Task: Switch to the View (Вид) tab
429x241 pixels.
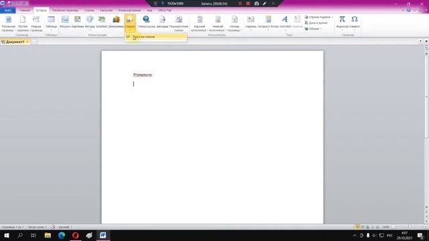Action: pyautogui.click(x=149, y=11)
